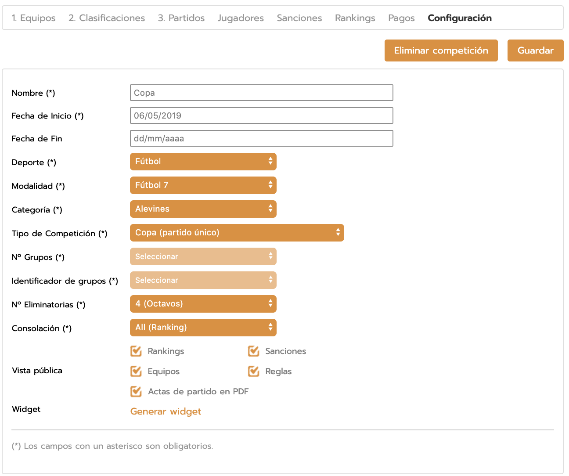Uncheck the Reglas checkbox
Viewport: 569px width, 476px height.
254,371
